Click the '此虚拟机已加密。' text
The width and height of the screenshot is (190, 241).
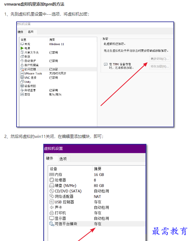click(x=115, y=44)
